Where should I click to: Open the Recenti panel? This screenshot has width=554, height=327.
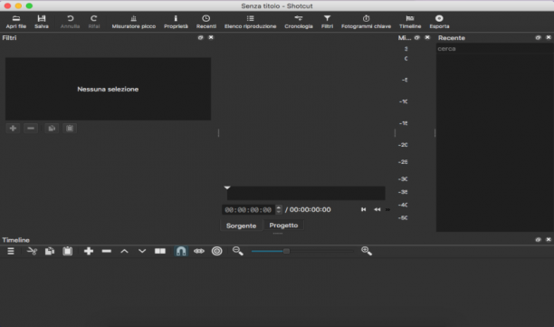click(x=206, y=22)
